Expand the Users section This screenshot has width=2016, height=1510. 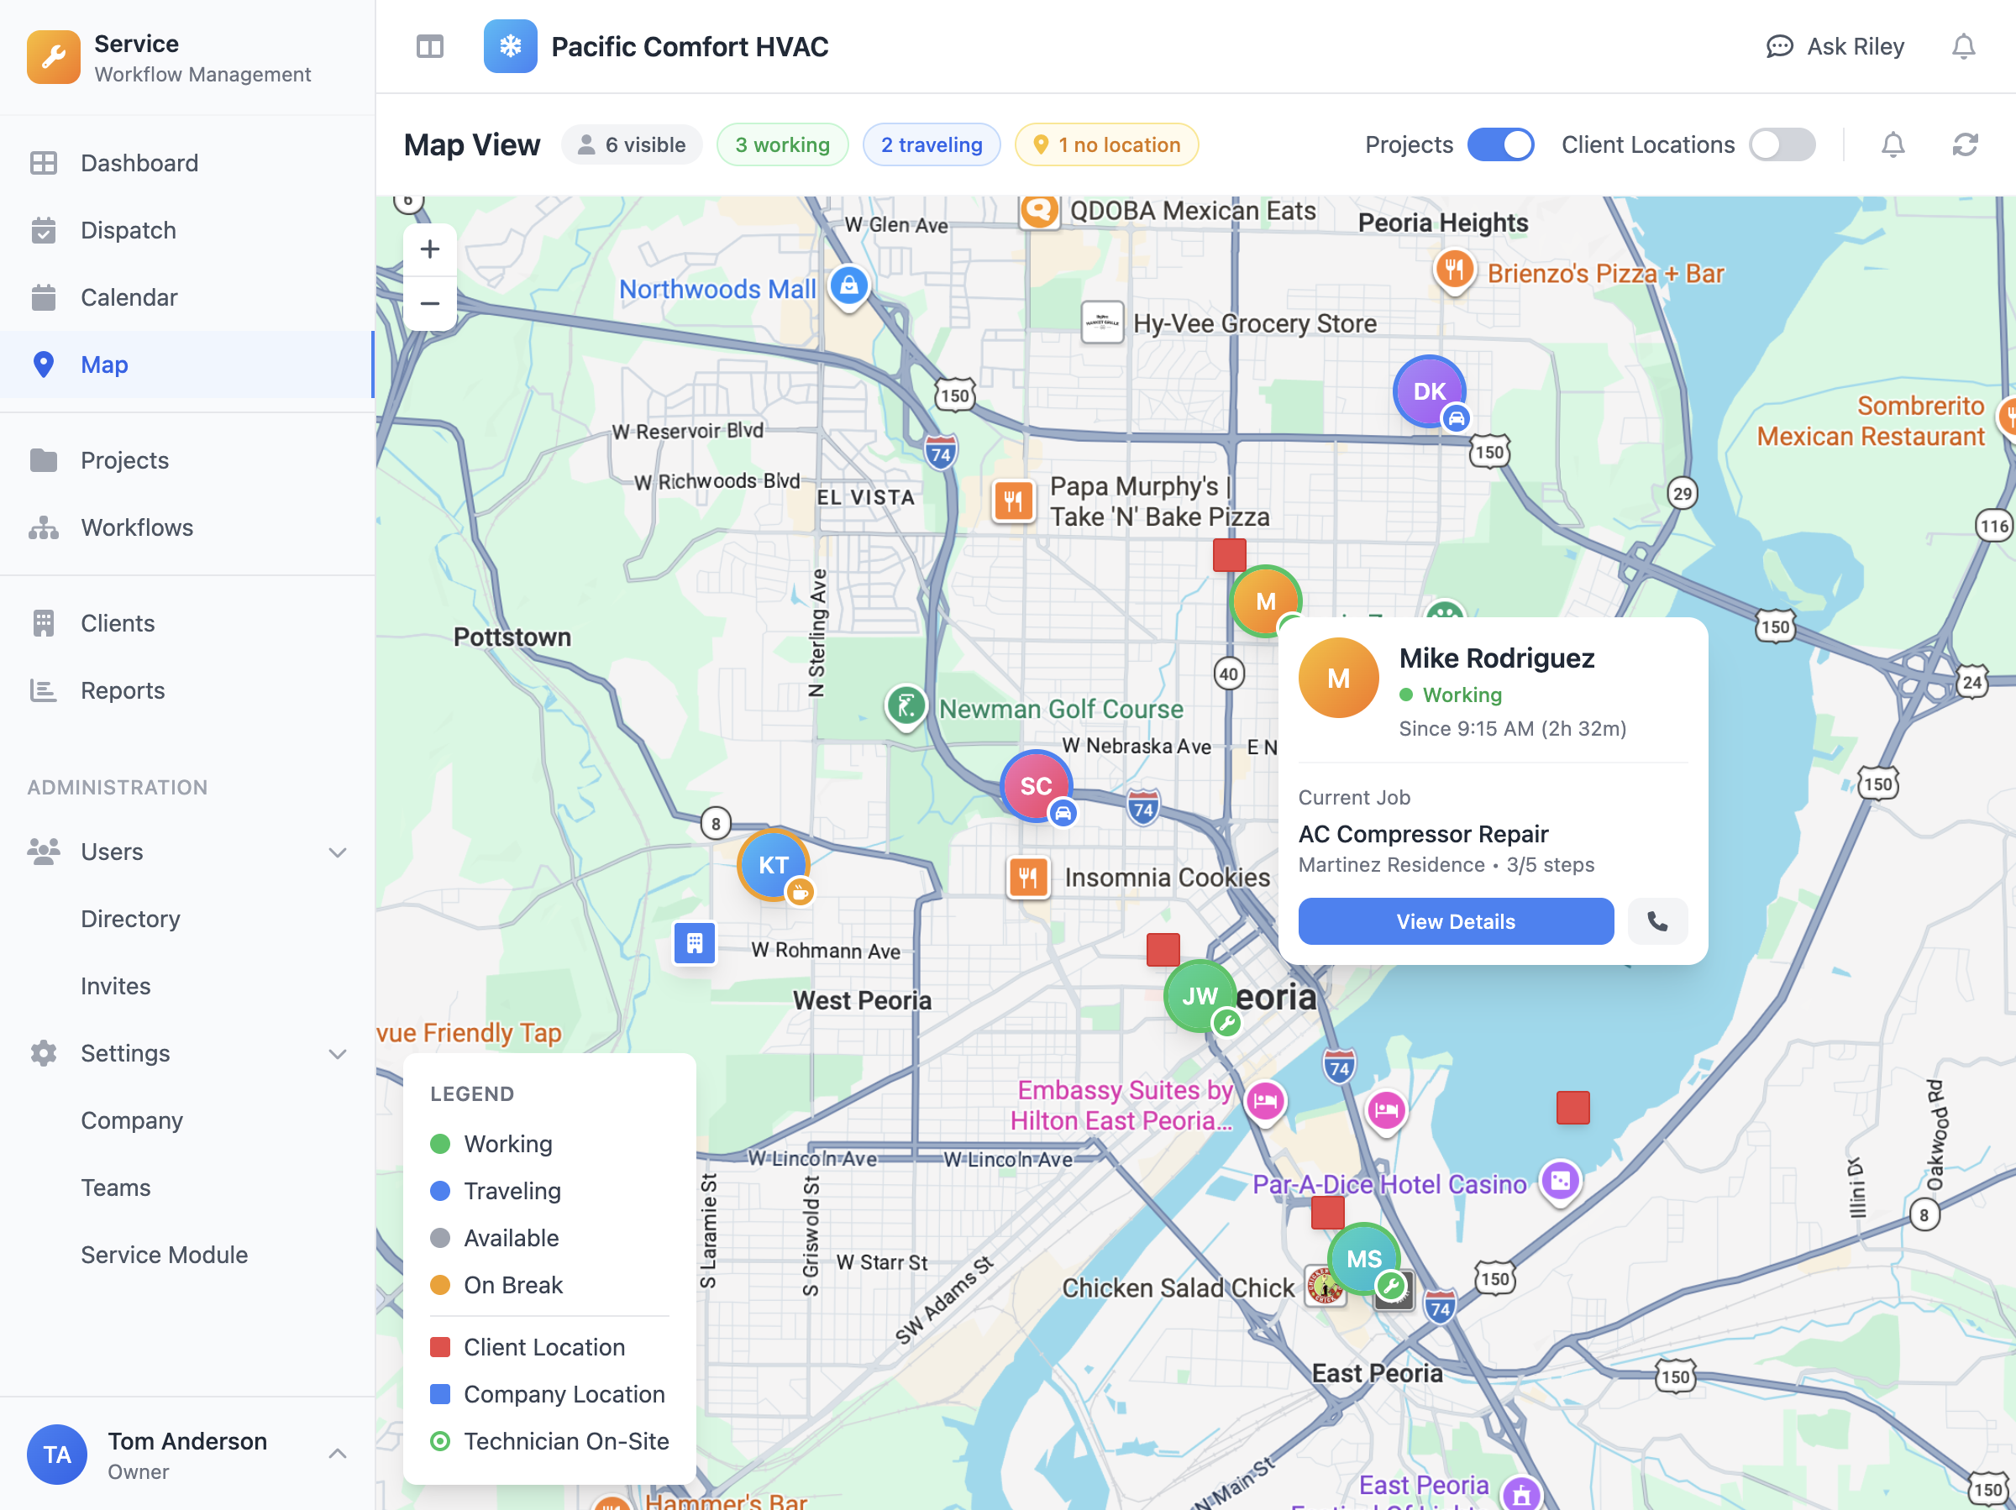(339, 851)
